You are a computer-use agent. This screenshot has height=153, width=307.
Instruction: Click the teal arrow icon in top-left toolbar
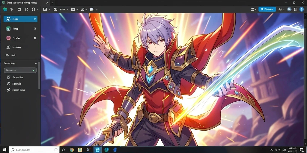click(x=5, y=9)
